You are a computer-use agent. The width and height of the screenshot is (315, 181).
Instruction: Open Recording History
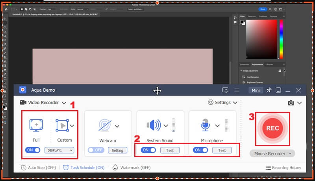click(x=283, y=168)
